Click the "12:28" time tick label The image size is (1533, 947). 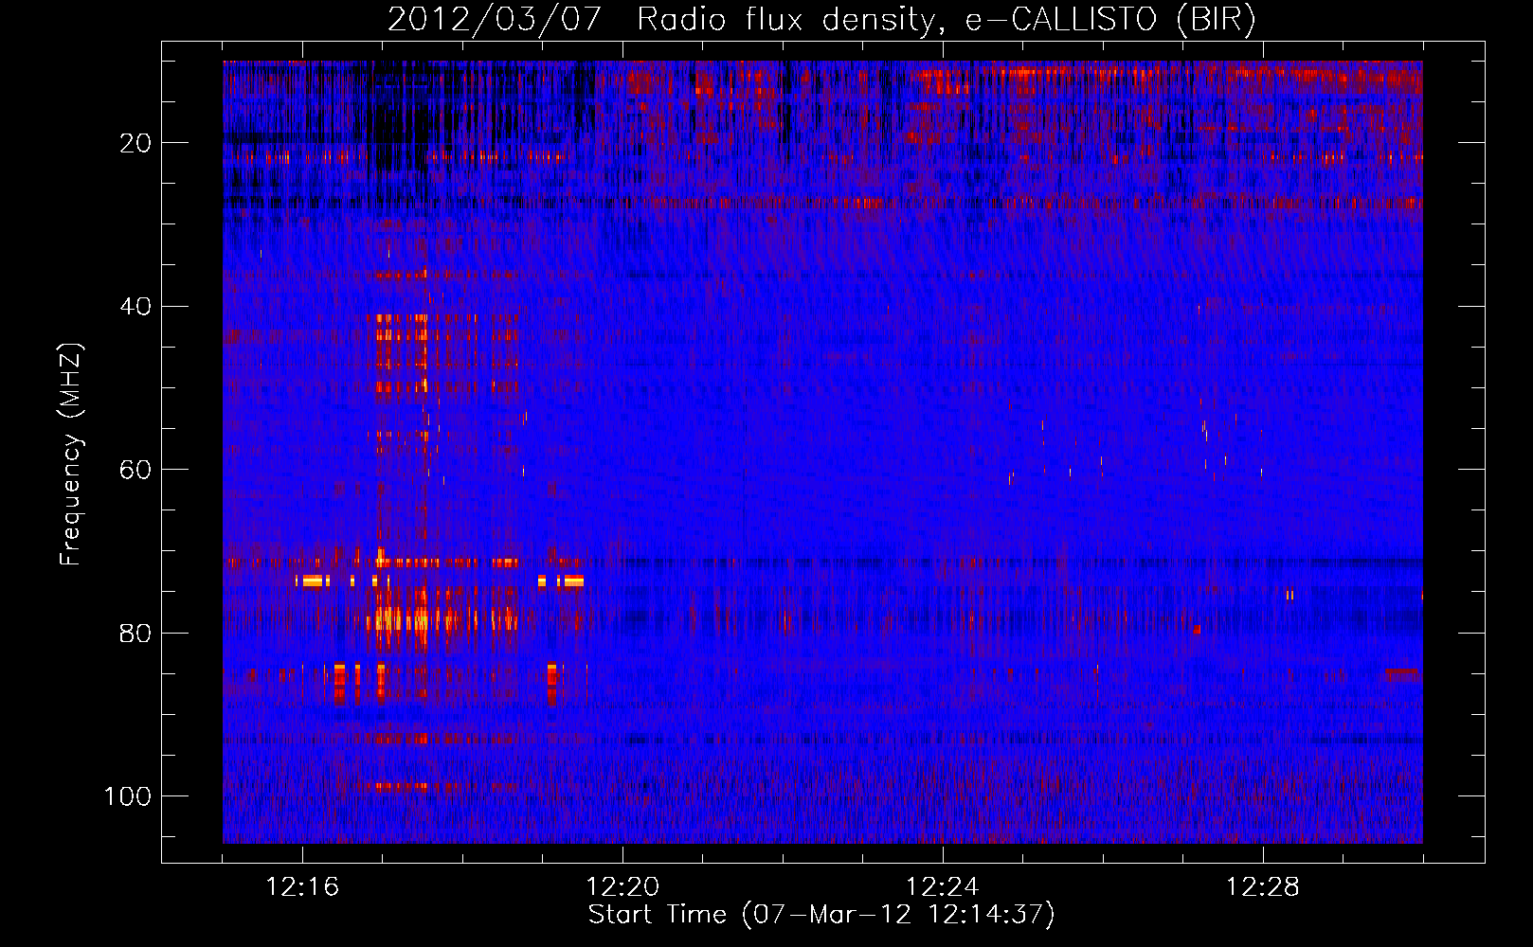point(1262,887)
